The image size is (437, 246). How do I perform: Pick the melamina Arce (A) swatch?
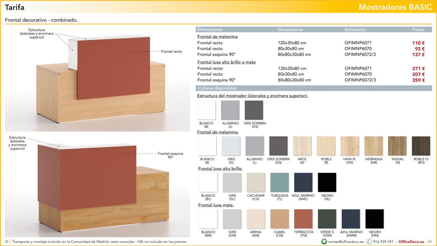(x=302, y=146)
